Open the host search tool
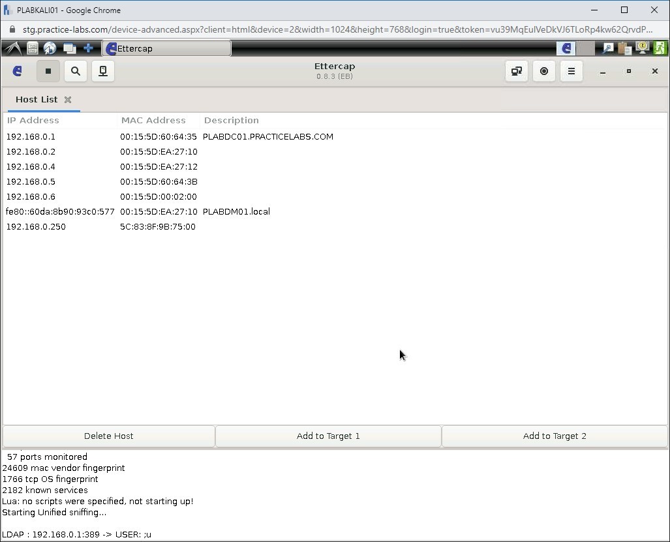 pyautogui.click(x=75, y=71)
